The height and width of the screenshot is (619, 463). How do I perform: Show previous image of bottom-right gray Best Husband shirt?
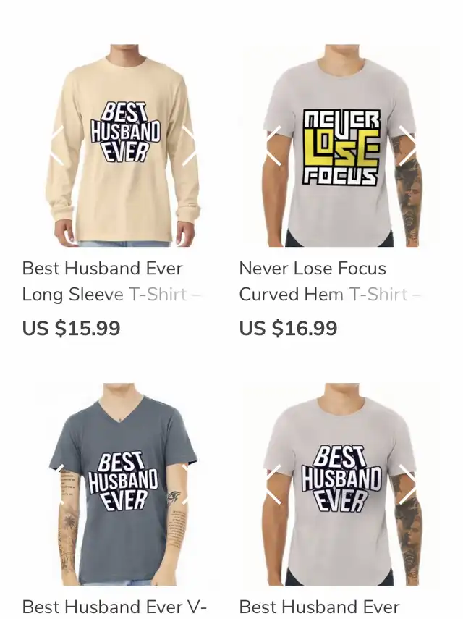pos(274,484)
